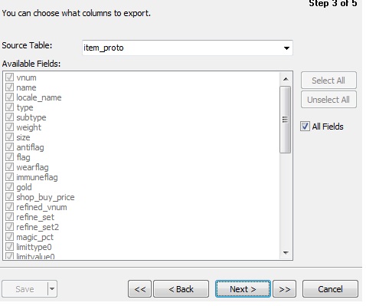Toggle the subtype field checkbox
The width and height of the screenshot is (366, 306).
9,117
